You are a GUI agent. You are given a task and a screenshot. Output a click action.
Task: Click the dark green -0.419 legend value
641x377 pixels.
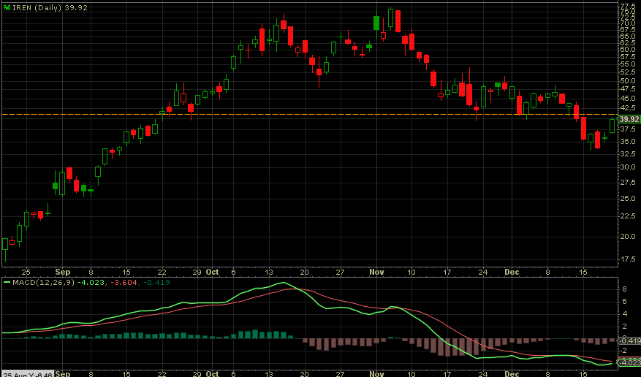156,282
